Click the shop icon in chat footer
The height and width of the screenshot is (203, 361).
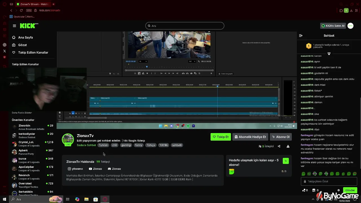314,190
